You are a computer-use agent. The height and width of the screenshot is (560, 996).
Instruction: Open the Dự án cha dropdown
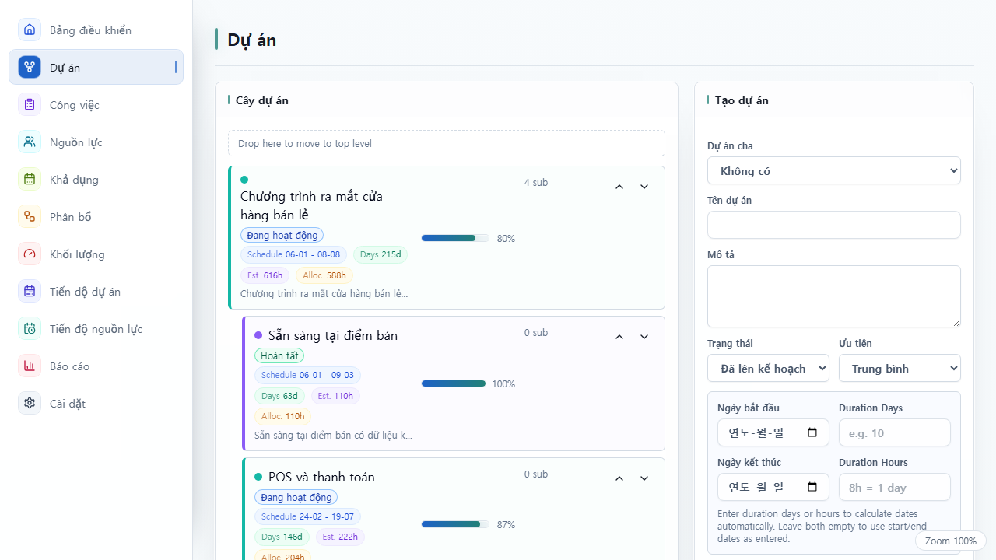(834, 171)
